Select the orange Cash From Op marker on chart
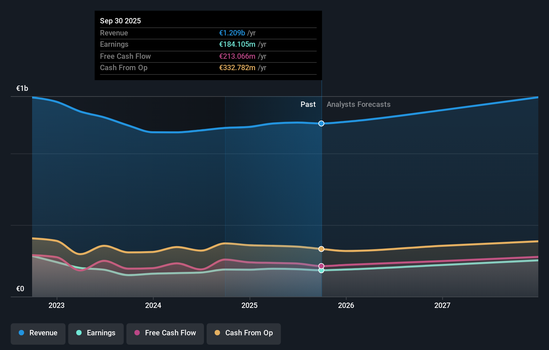The width and height of the screenshot is (549, 350). (x=321, y=249)
